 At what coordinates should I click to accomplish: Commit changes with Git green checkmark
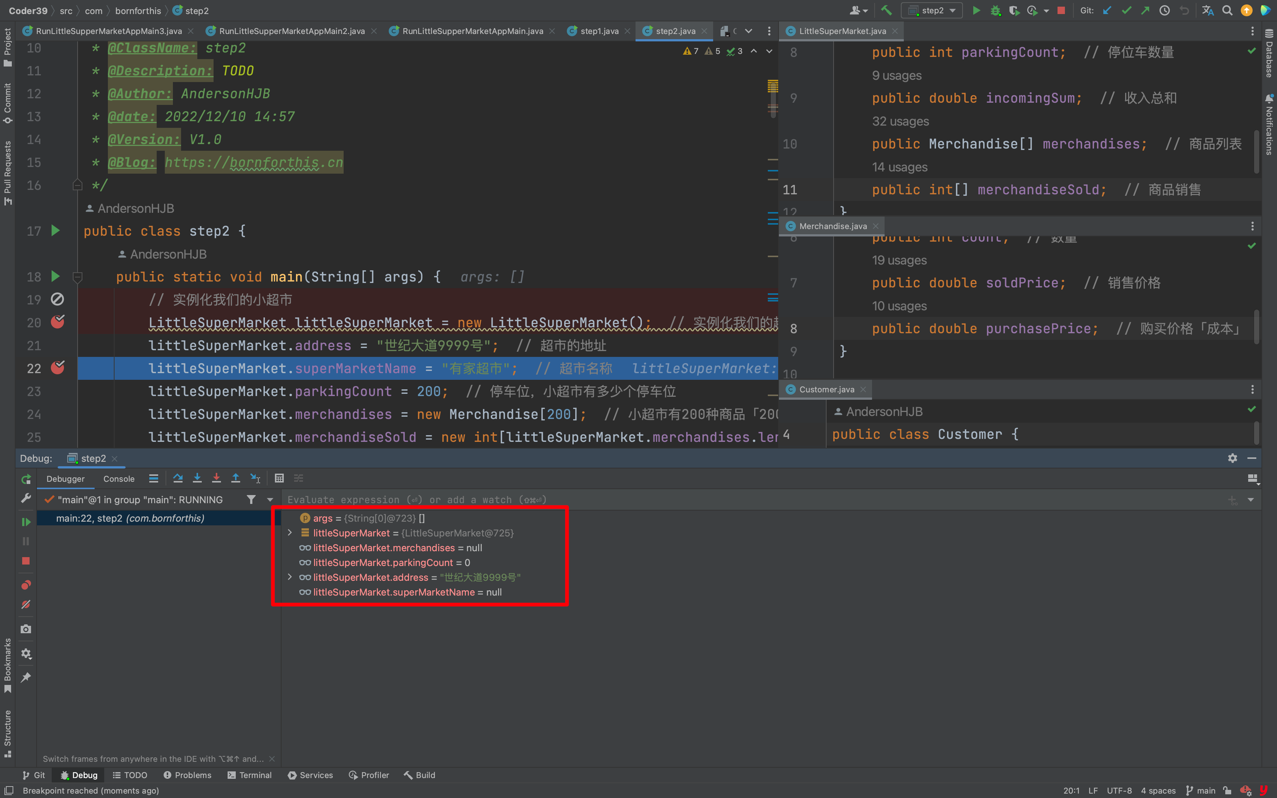coord(1126,11)
